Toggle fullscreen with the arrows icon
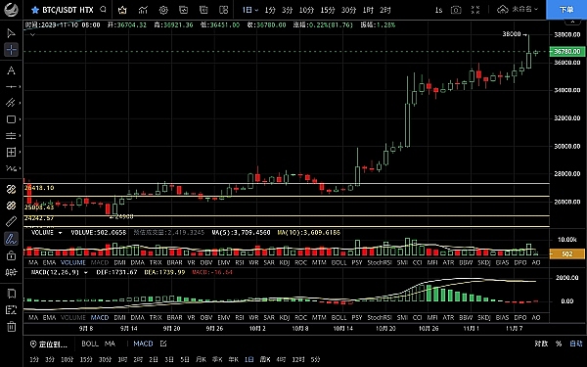Image resolution: width=587 pixels, height=367 pixels. coord(475,10)
